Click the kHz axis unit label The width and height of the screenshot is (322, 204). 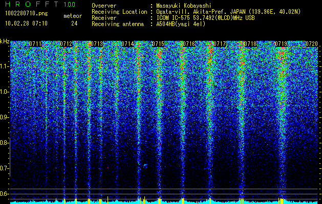tap(5, 42)
